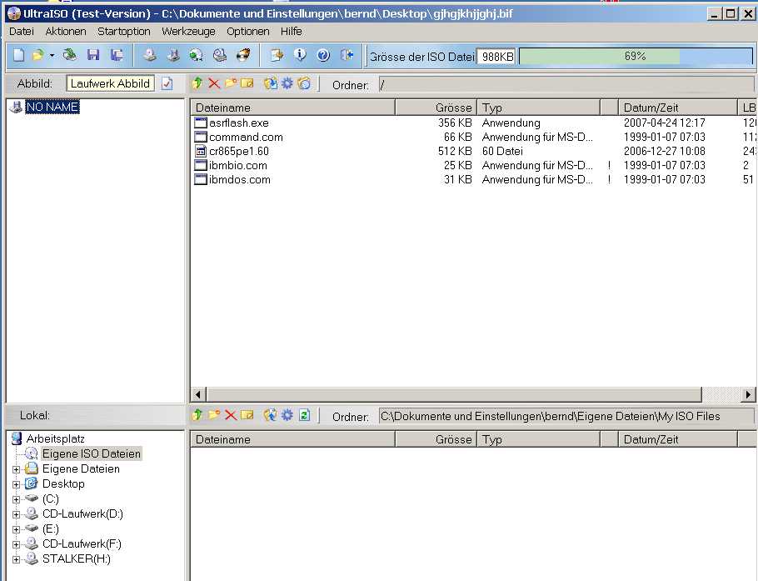Sort image list by Grösse column
This screenshot has height=581, width=758.
436,108
